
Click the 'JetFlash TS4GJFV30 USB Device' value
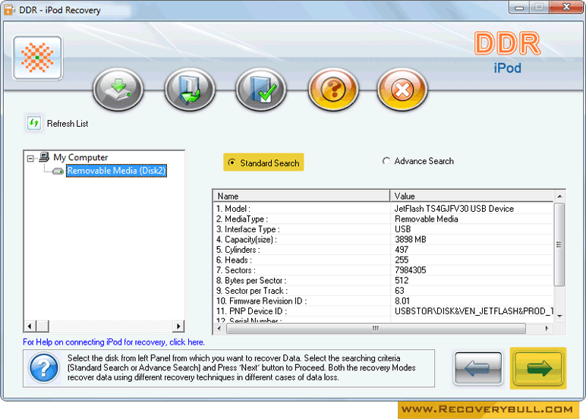(454, 209)
